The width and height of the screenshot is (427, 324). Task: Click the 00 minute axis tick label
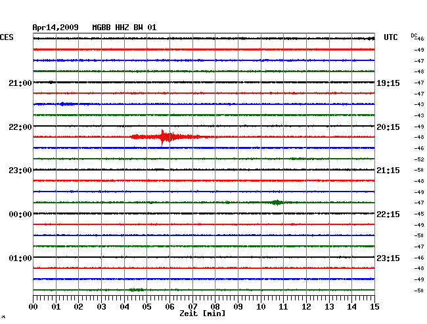(x=34, y=306)
